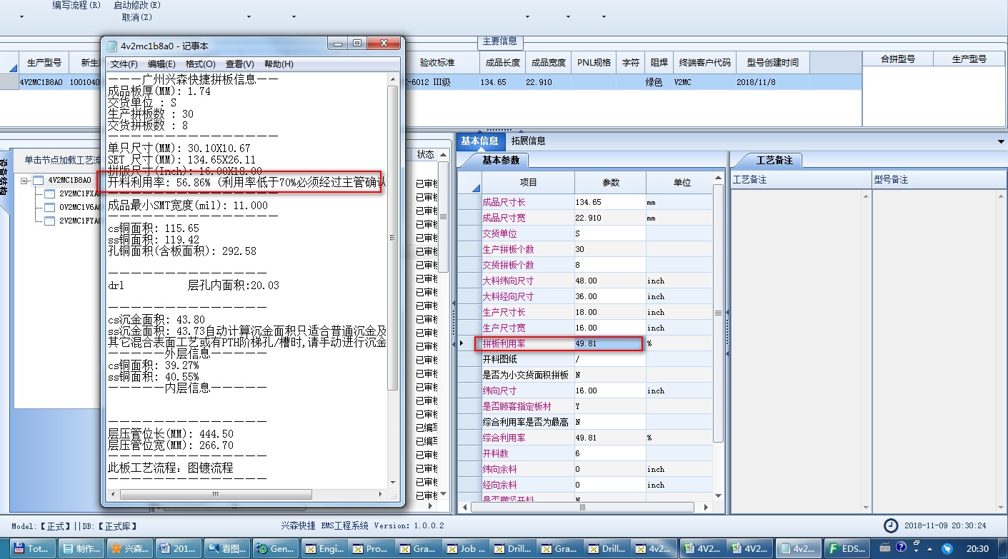Click the 状态 column header
Viewport: 1008px width, 559px height.
(x=425, y=154)
